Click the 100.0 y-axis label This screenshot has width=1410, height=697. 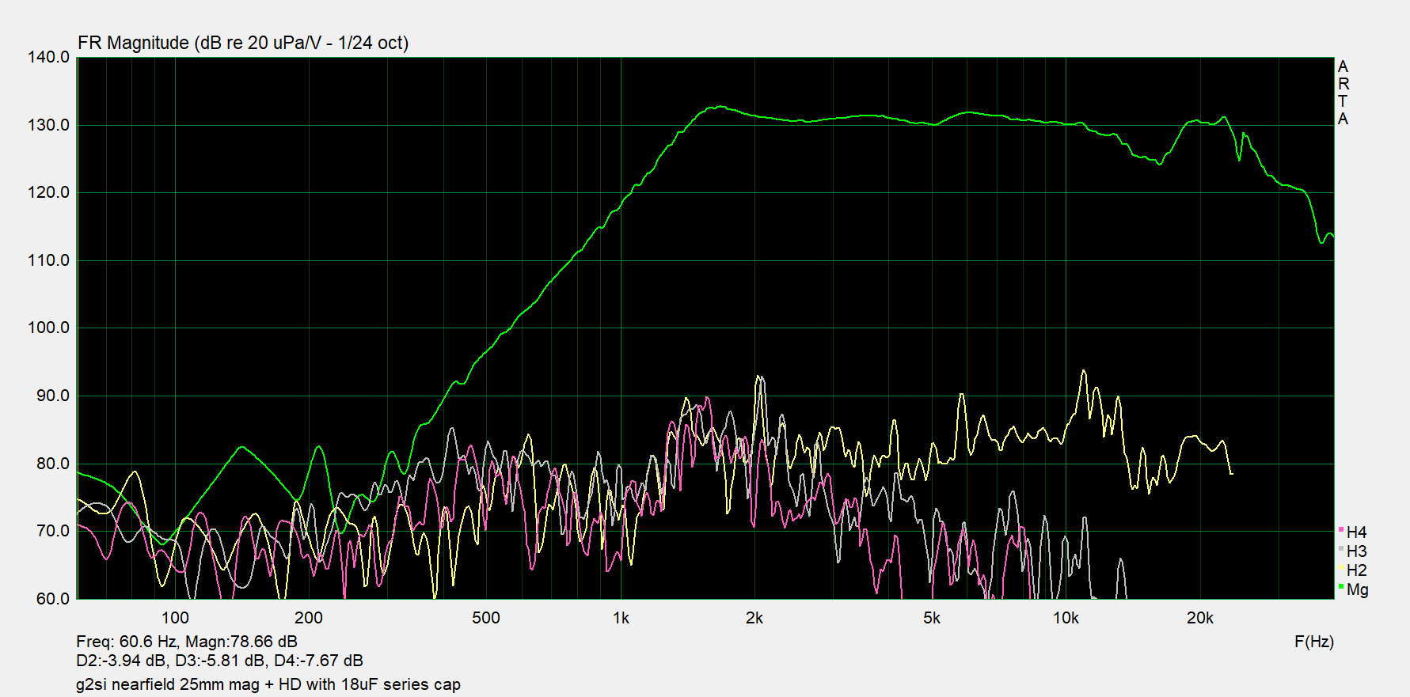tap(49, 328)
